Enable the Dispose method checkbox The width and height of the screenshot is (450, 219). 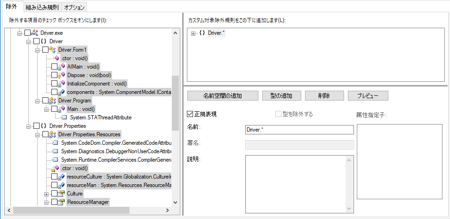click(54, 75)
